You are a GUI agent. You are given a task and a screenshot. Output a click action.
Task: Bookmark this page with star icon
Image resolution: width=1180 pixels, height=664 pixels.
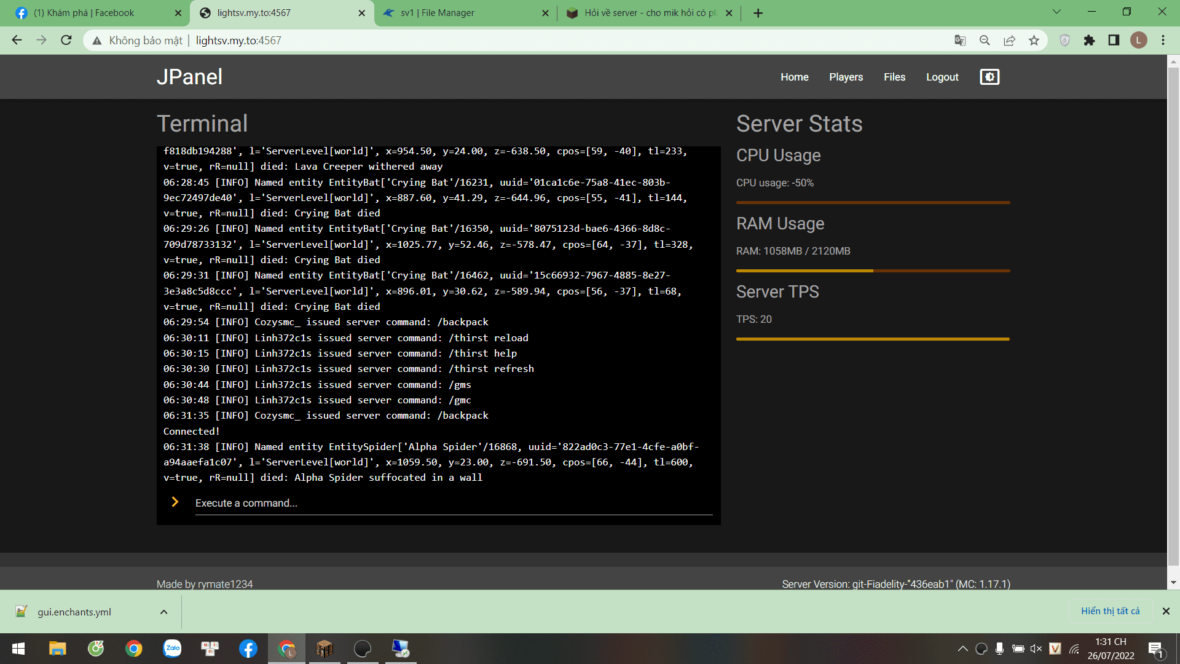[1034, 41]
